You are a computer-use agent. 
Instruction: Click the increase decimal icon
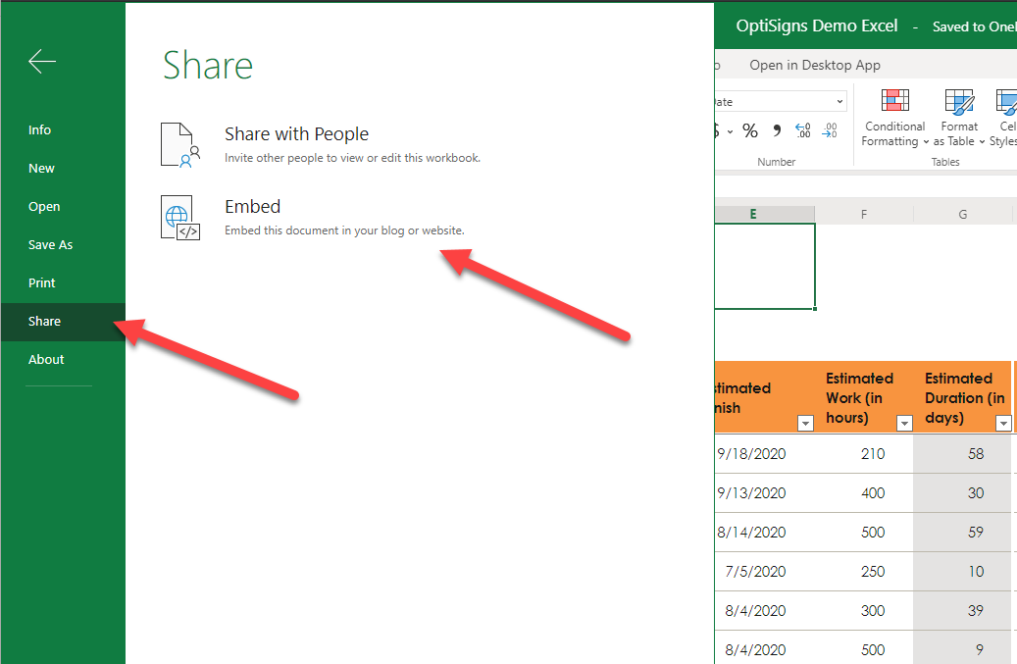click(x=802, y=130)
